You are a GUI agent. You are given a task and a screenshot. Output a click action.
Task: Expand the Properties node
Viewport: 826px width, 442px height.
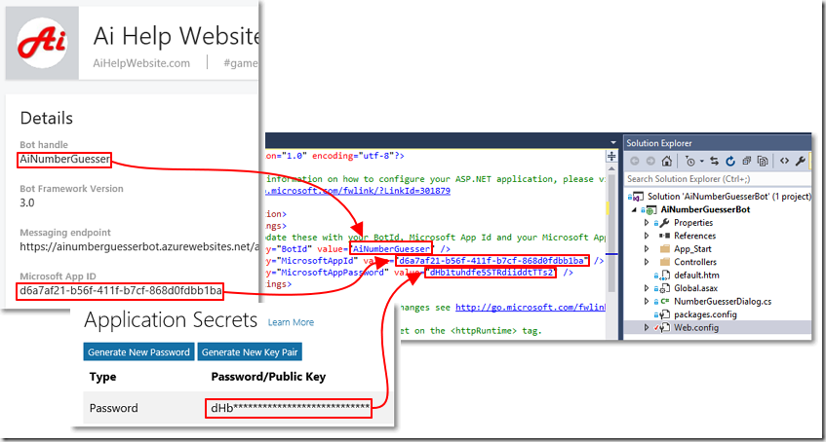point(647,223)
